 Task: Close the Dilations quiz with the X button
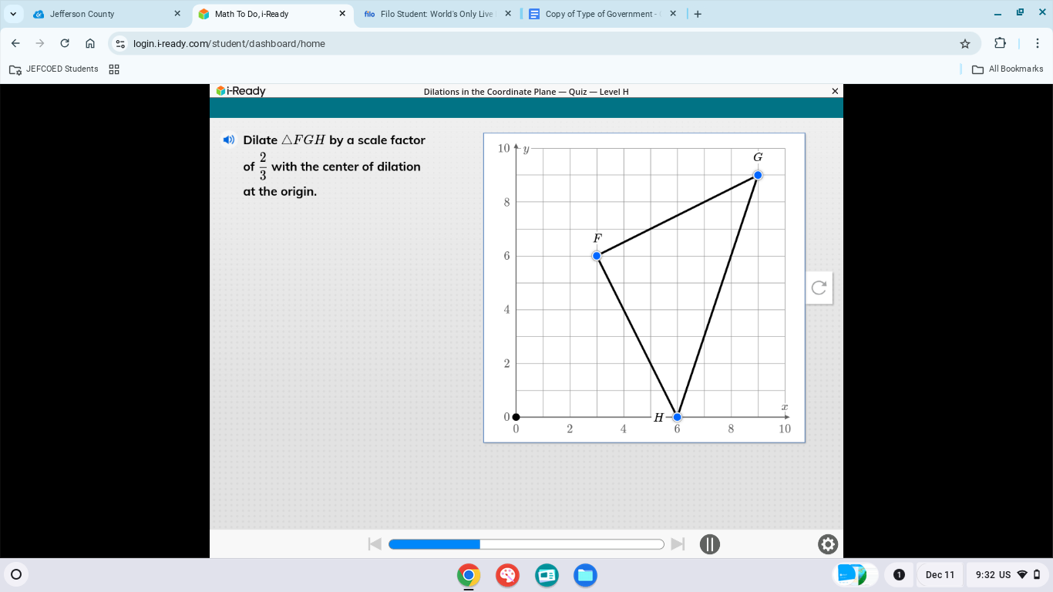pyautogui.click(x=835, y=90)
